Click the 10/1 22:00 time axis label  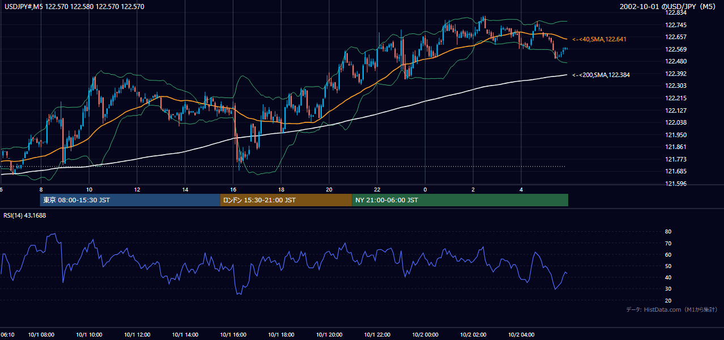tap(377, 335)
